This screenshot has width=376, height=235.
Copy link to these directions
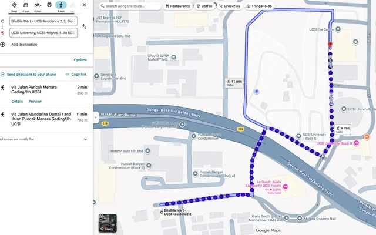point(76,75)
